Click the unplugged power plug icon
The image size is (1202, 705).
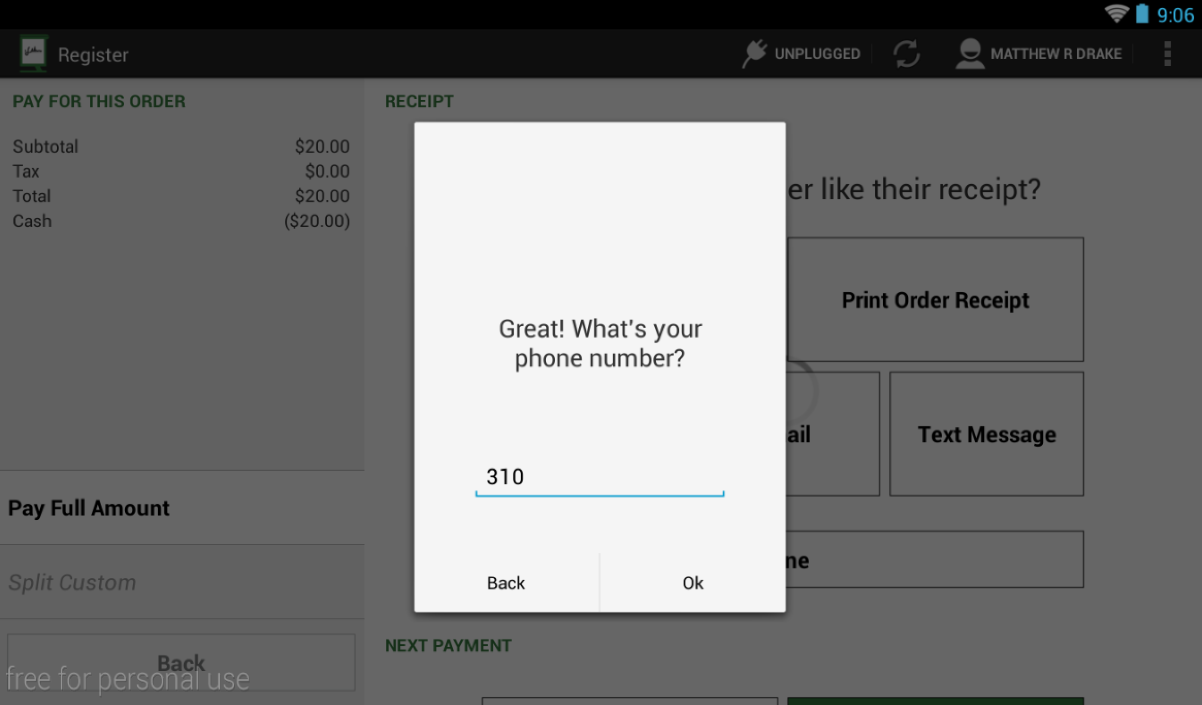click(x=754, y=54)
